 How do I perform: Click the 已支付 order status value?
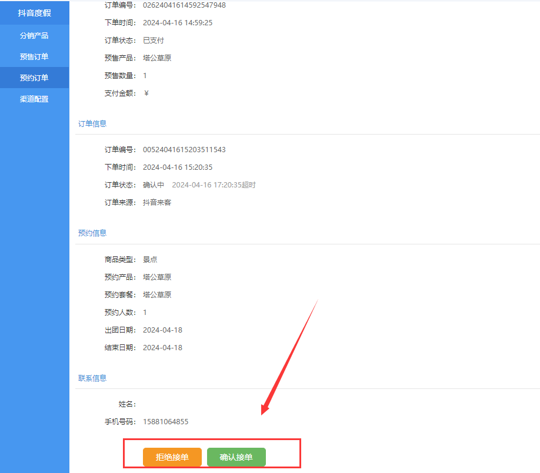[x=154, y=41]
